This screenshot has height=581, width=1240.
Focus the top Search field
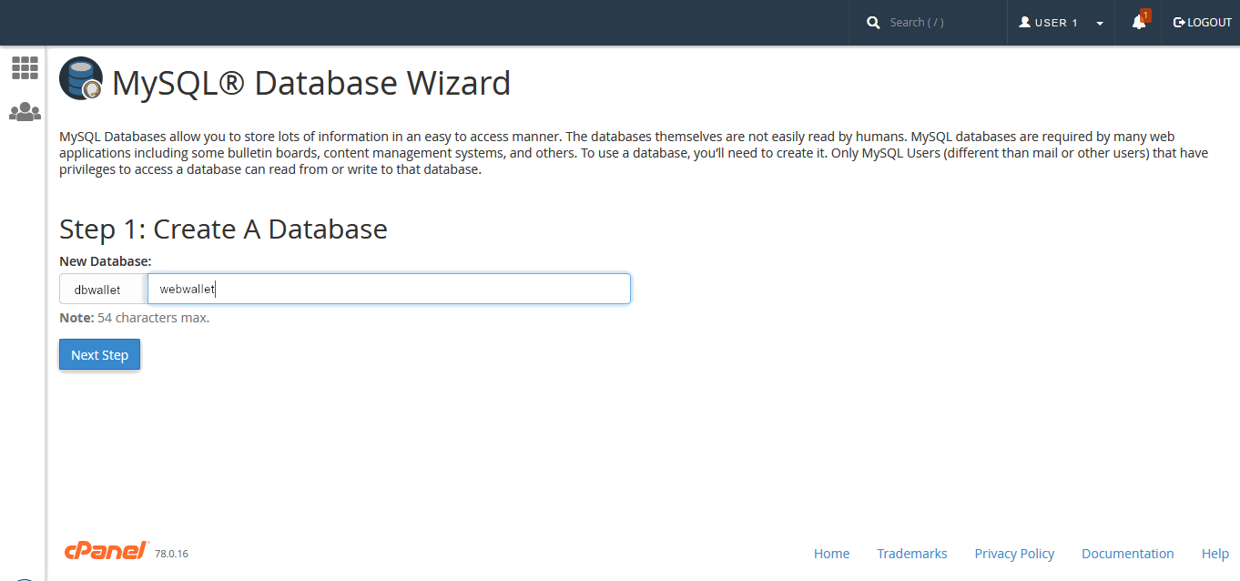[938, 23]
